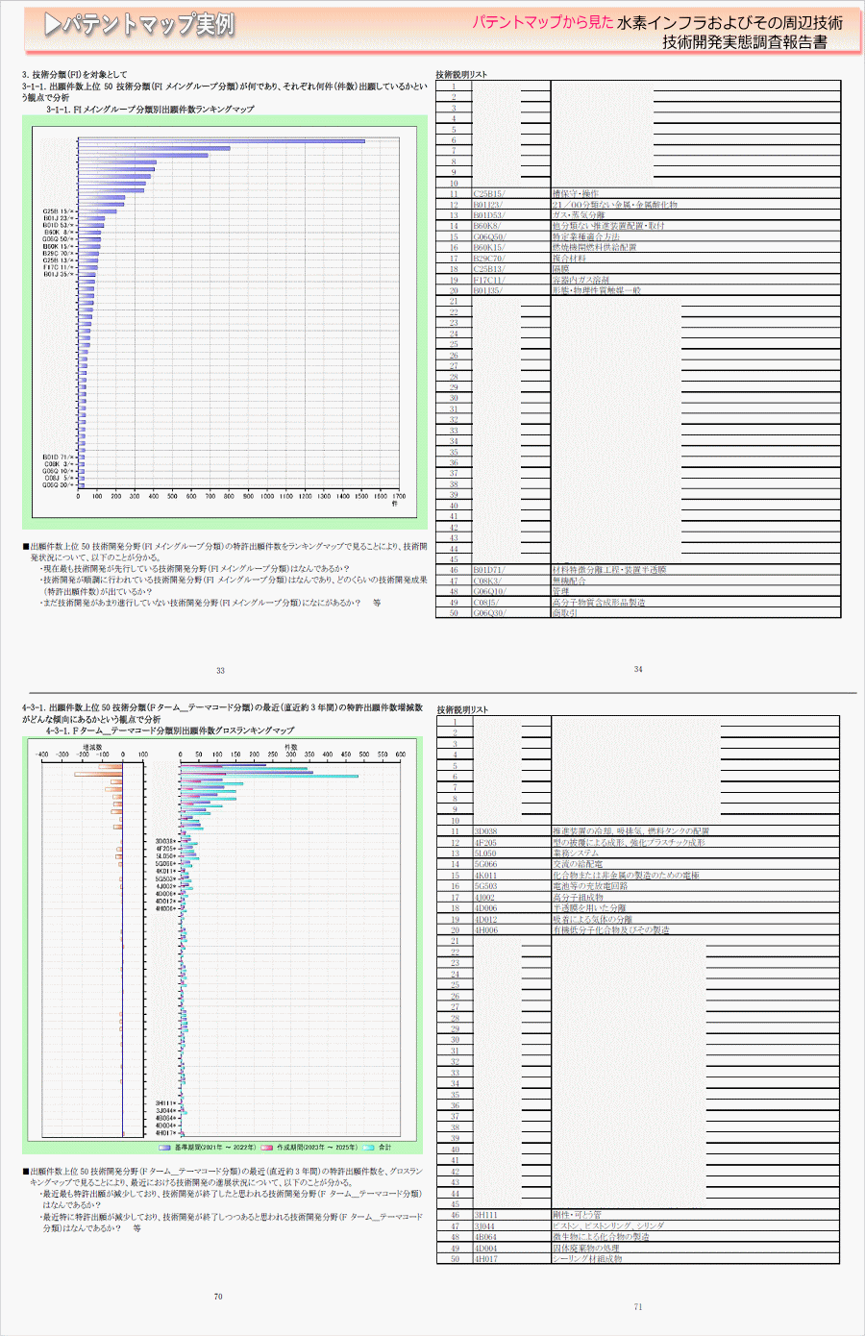Image resolution: width=865 pixels, height=1336 pixels.
Task: Click the C25B 15/* label on the upper chart axis
Action: [x=58, y=210]
